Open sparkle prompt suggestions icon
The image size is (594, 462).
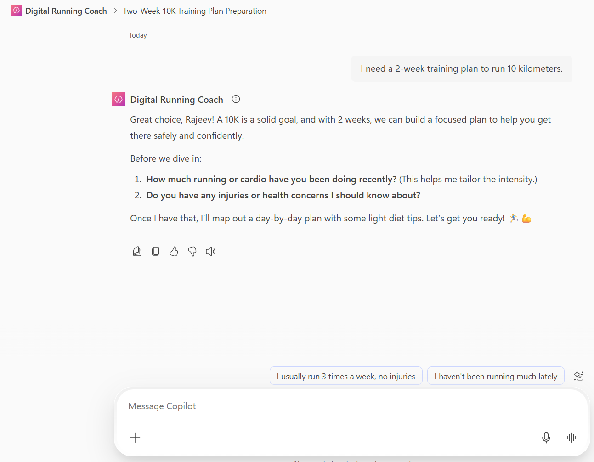pyautogui.click(x=578, y=376)
